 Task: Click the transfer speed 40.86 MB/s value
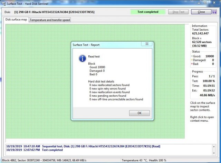(x=207, y=95)
